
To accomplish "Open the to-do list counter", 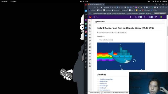I will pyautogui.click(x=151, y=17).
